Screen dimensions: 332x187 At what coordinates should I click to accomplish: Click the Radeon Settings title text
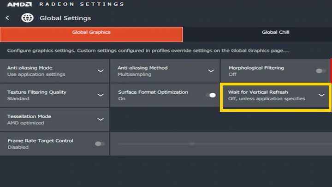pos(81,4)
